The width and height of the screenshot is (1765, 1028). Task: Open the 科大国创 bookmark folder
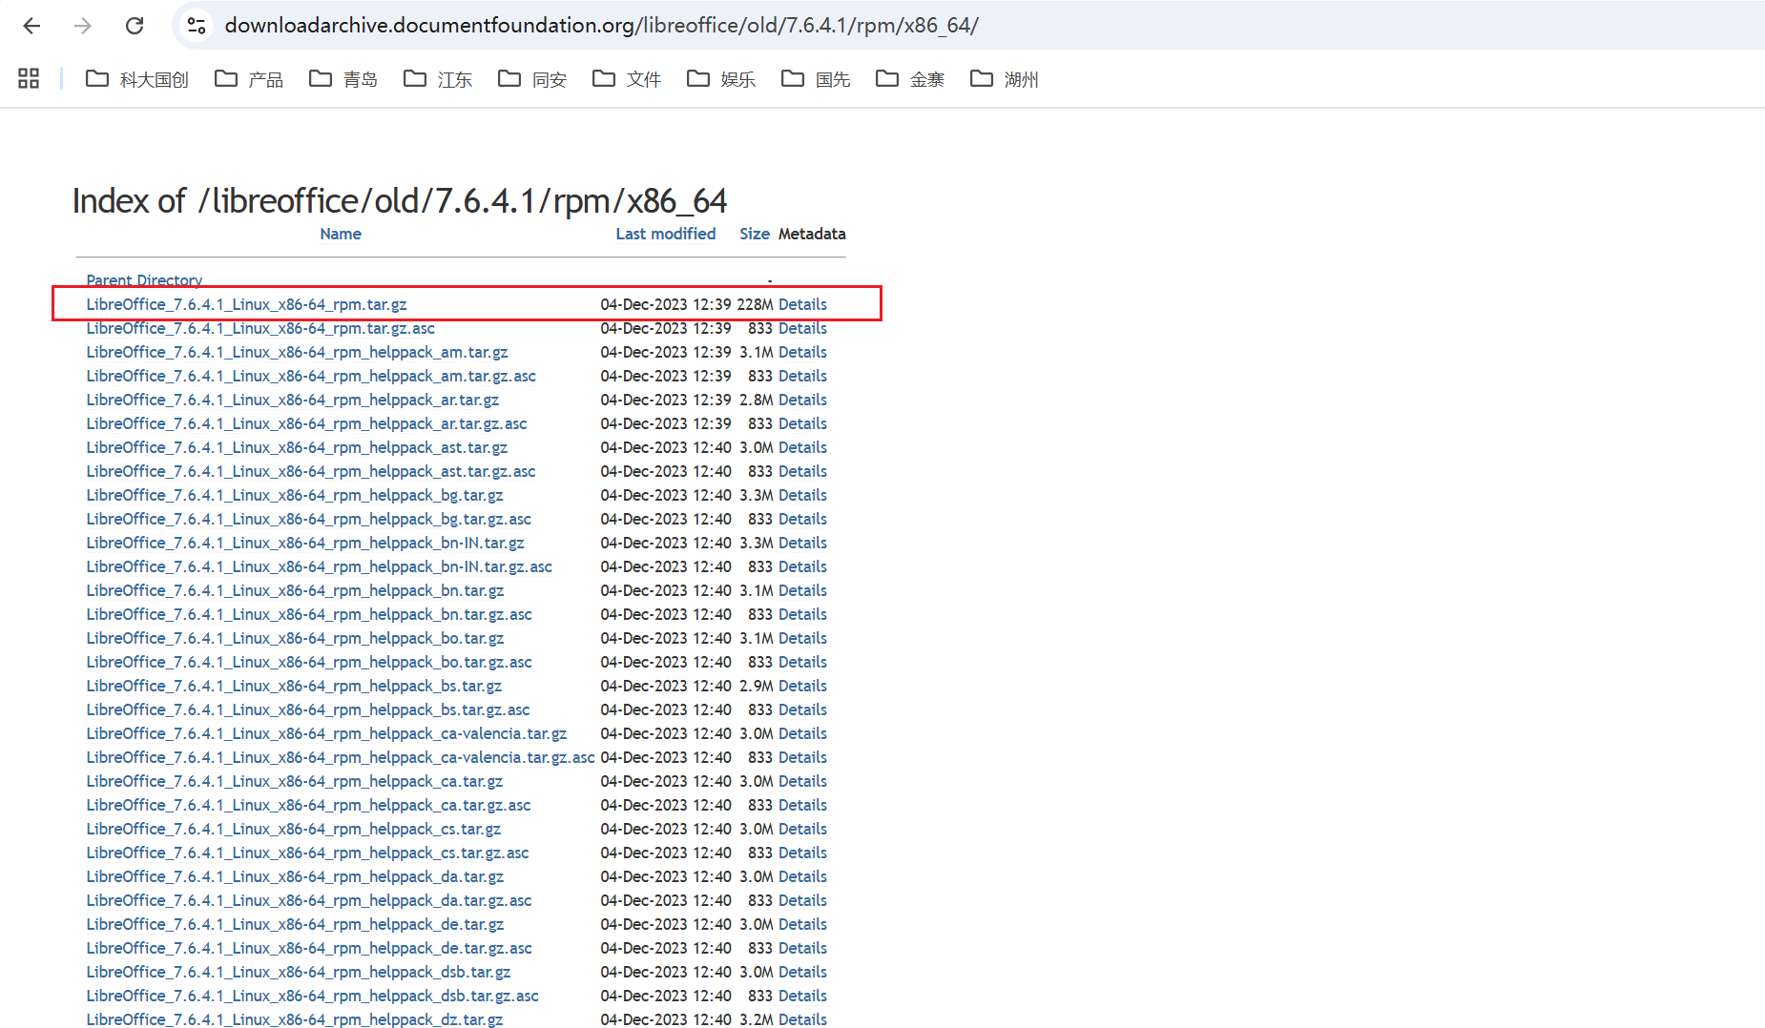click(x=137, y=79)
